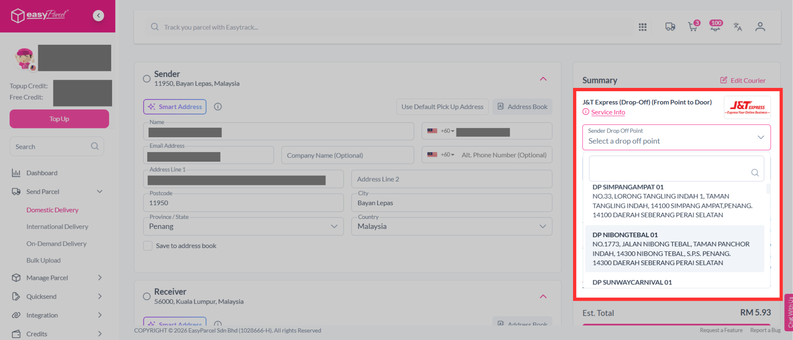Viewport: 793px width, 340px height.
Task: Click the Top Up button
Action: click(x=59, y=119)
